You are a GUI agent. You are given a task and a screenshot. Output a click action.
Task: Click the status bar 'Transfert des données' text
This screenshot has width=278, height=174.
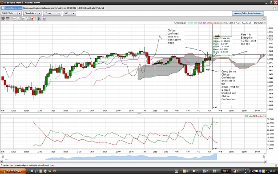28,165
